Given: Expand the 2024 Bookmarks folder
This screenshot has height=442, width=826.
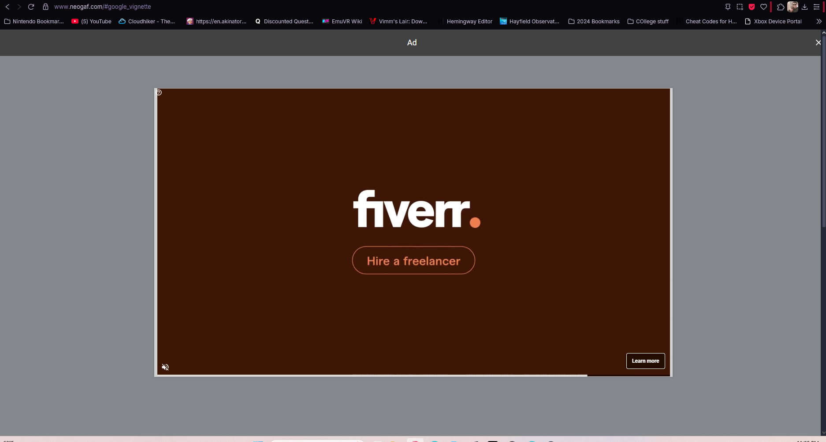Looking at the screenshot, I should [594, 21].
